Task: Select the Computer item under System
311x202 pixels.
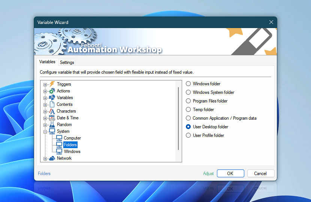Action: pyautogui.click(x=72, y=138)
